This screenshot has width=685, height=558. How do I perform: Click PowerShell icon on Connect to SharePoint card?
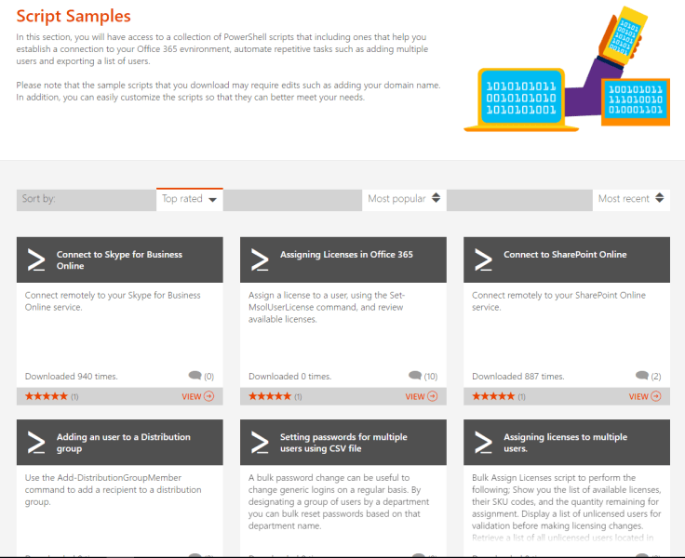[x=483, y=260]
